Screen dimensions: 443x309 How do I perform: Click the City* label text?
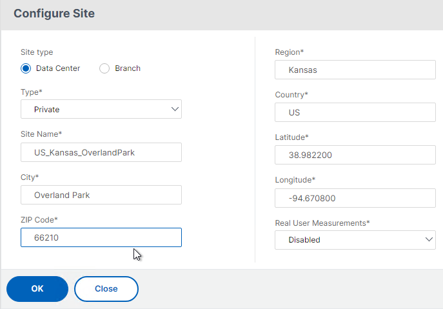tap(30, 177)
